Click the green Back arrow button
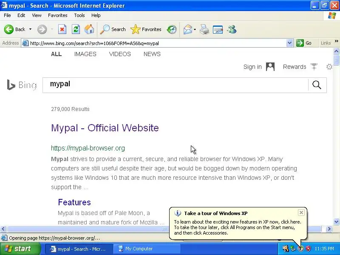The width and height of the screenshot is (340, 255). coord(8,29)
